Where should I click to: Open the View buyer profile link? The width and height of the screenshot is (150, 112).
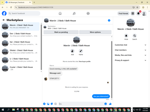tap(85, 62)
